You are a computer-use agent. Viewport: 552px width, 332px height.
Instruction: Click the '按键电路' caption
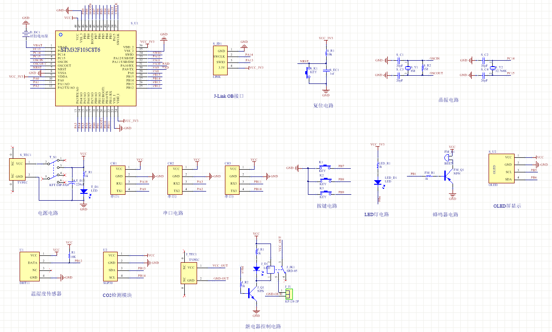(x=327, y=206)
